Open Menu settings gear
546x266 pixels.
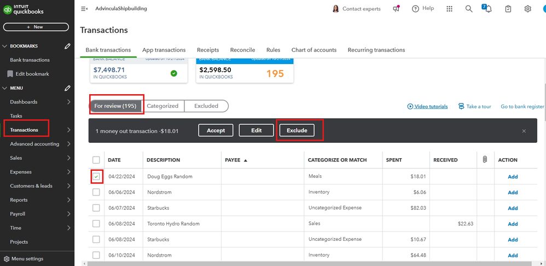[7, 259]
